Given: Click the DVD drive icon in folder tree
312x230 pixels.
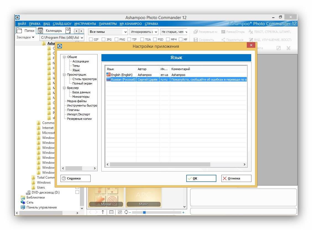Looking at the screenshot, I should click(28, 192).
